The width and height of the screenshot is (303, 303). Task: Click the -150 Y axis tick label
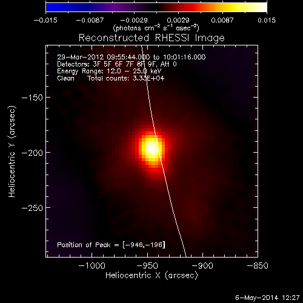32,98
